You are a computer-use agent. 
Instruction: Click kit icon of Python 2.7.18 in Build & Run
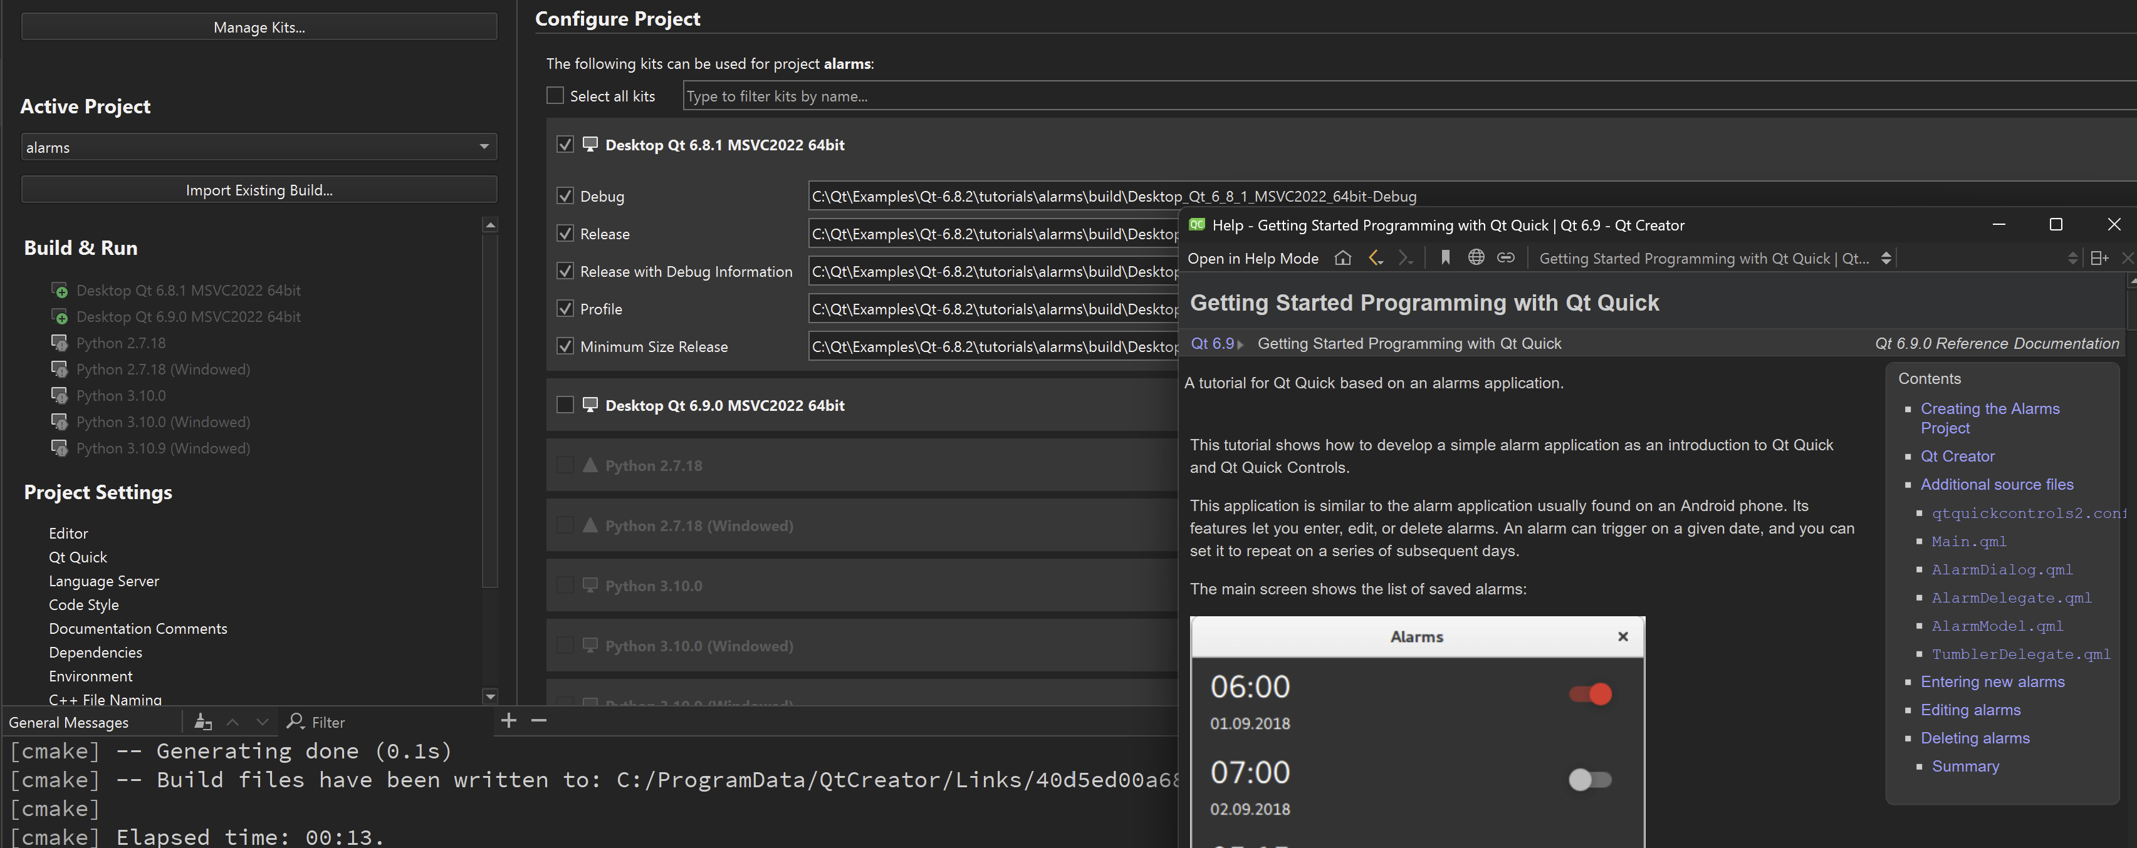click(x=59, y=343)
